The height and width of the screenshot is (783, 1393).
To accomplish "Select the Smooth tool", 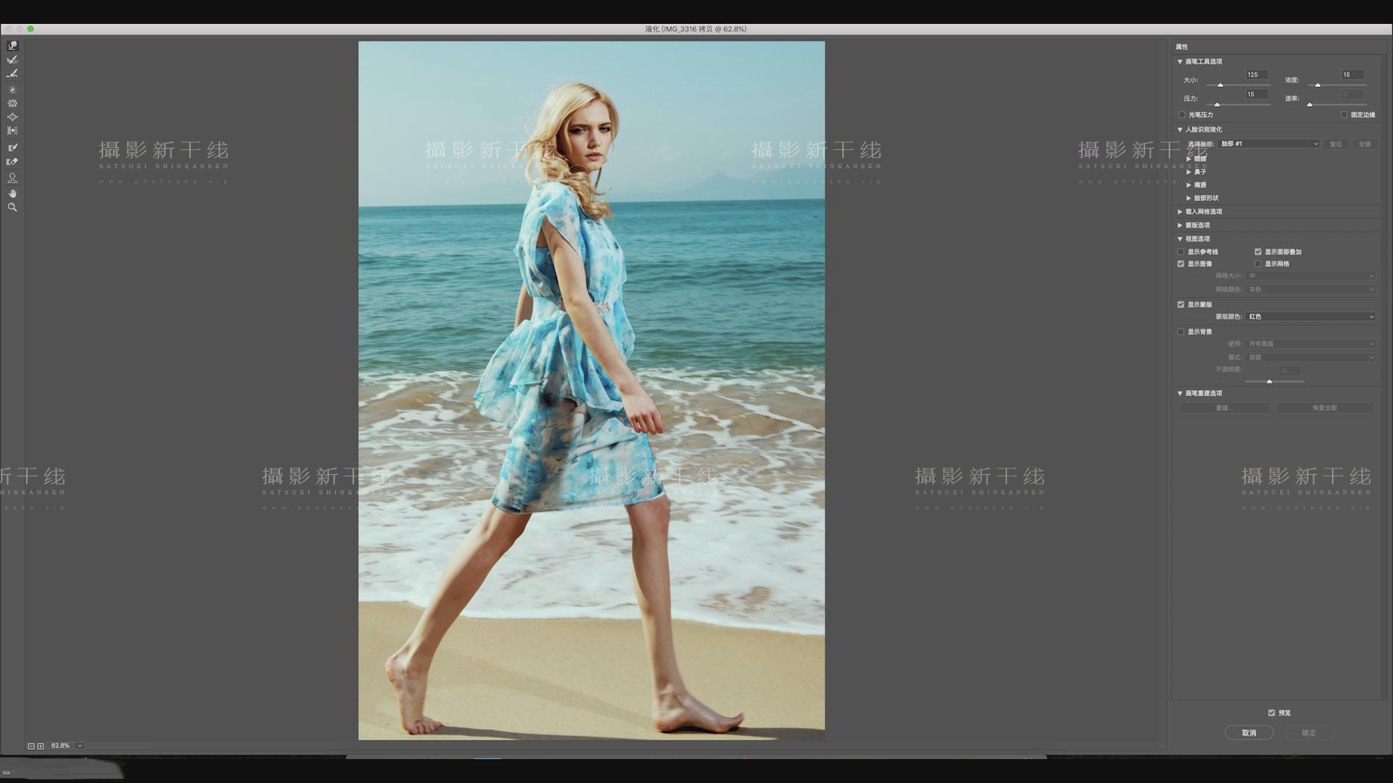I will click(12, 74).
